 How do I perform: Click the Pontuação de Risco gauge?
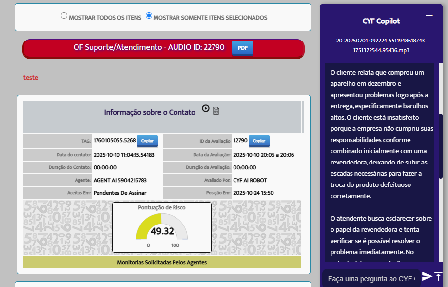pos(162,227)
